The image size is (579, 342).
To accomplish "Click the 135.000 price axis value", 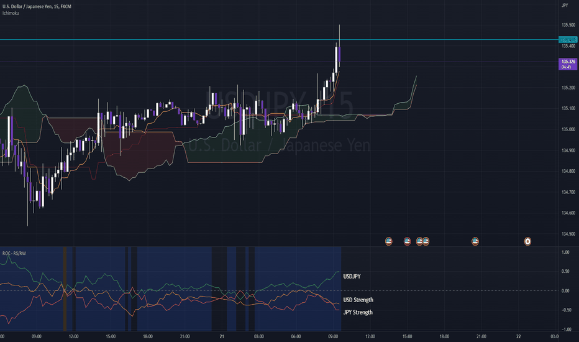I will [568, 129].
